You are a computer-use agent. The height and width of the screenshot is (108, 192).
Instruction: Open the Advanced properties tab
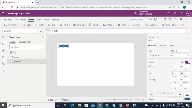click(163, 45)
